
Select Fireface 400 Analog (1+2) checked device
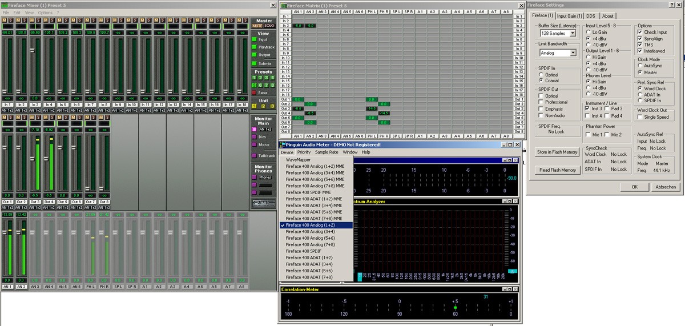pos(316,225)
